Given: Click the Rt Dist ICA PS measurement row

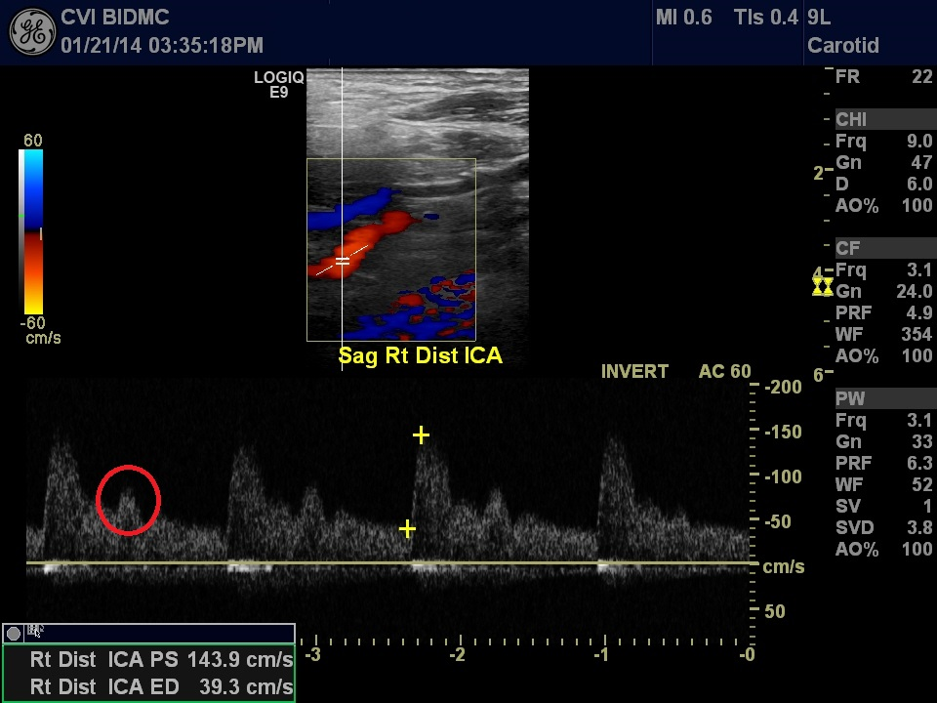Looking at the screenshot, I should tap(161, 659).
